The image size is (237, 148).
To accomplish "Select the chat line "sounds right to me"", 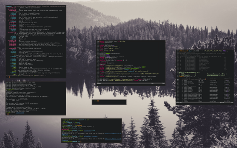I will click(x=25, y=20).
